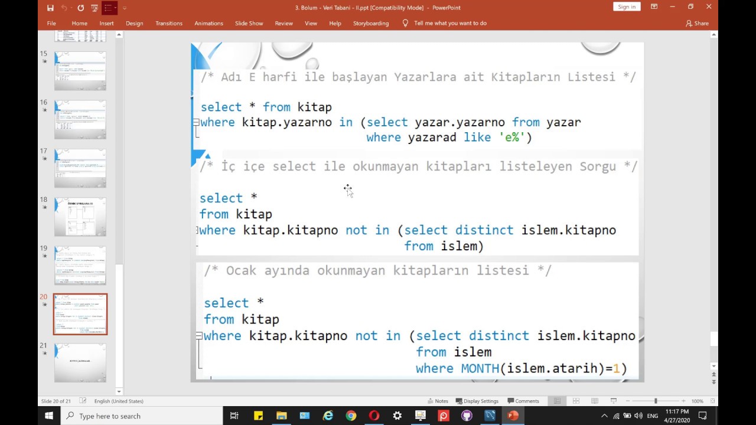Toggle the Comments pane

(523, 401)
